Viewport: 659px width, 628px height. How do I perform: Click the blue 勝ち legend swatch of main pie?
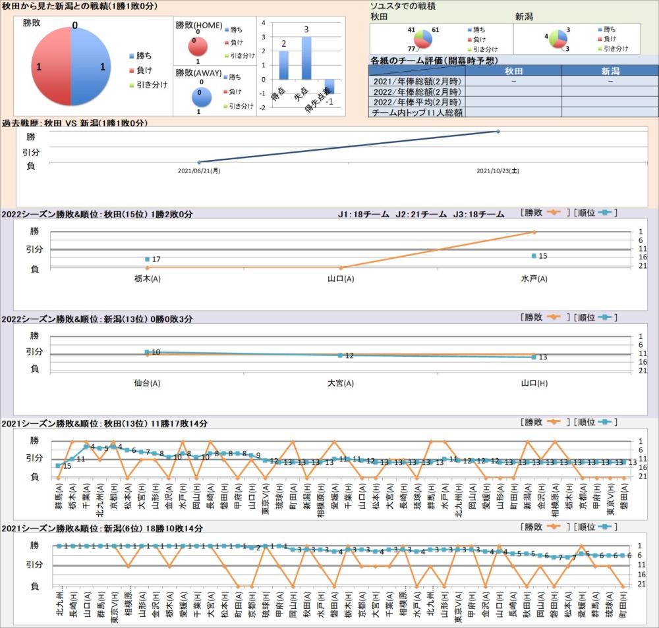[131, 57]
